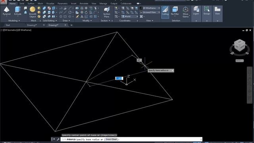
Task: Expand the command line history arrow
Action: tap(201, 139)
